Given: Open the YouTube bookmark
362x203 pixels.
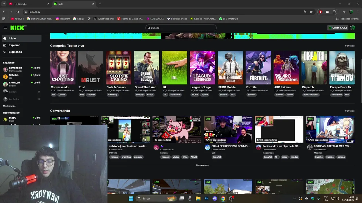Looking at the screenshot, I should pos(17,19).
